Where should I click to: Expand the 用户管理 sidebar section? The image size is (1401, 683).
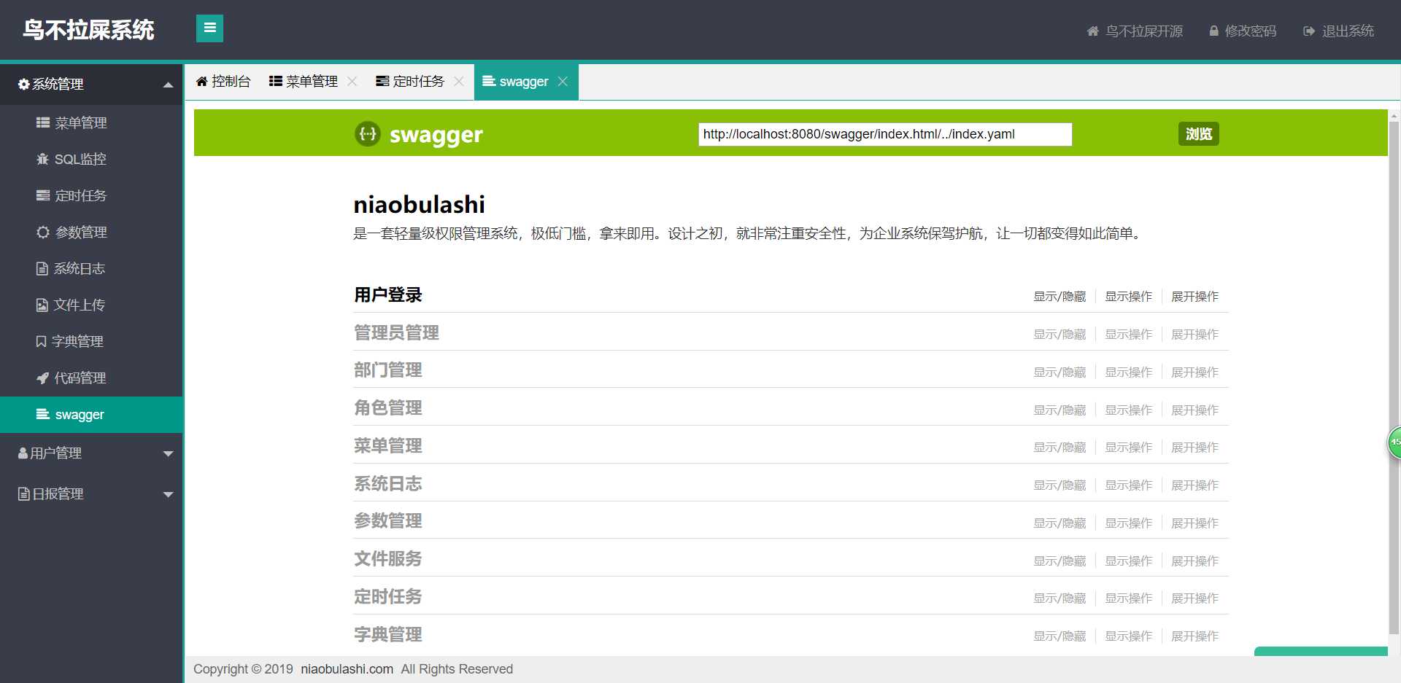click(x=168, y=453)
